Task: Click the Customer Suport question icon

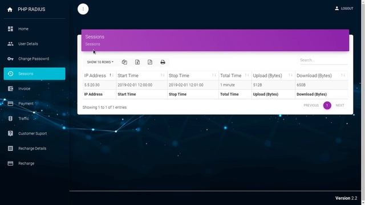Action: (x=10, y=133)
